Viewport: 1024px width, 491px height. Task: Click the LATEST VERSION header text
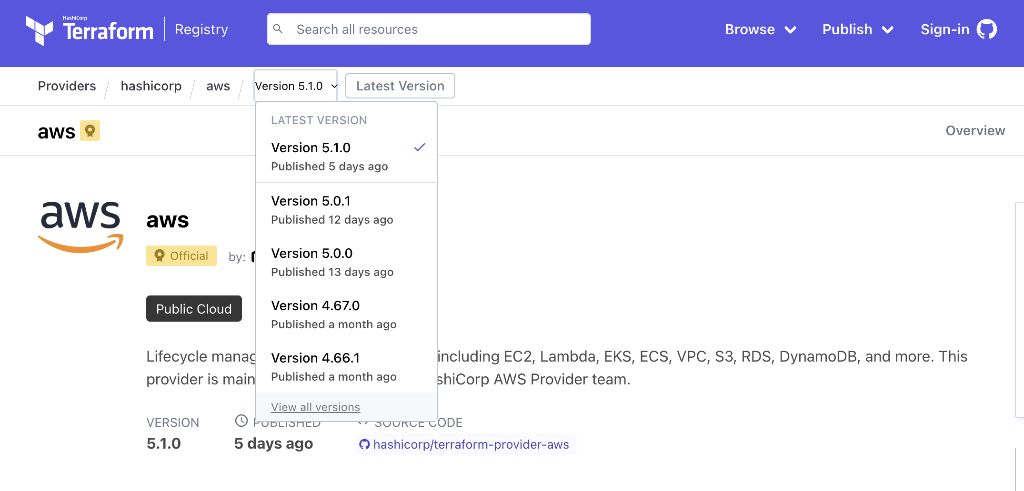pos(319,120)
